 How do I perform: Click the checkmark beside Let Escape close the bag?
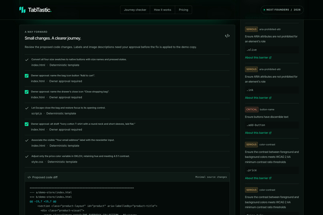[x=27, y=108]
